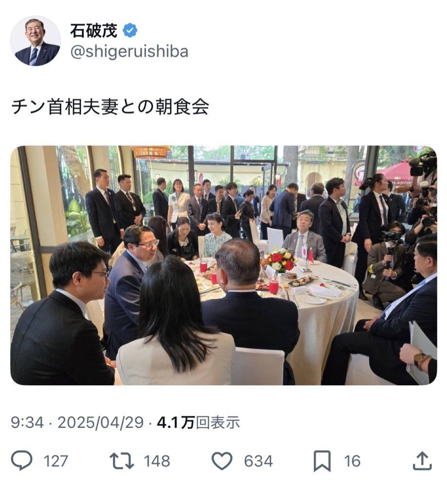Click the 回表示 views label

coord(218,423)
